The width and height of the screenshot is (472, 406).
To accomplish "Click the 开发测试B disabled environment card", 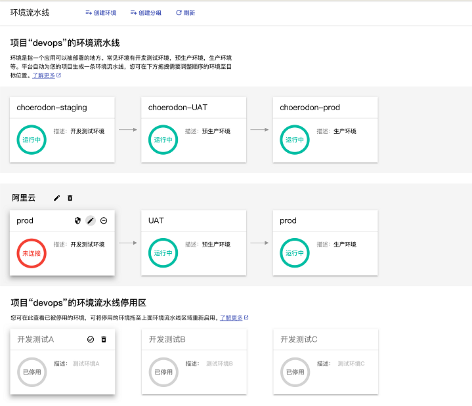I will tap(194, 361).
